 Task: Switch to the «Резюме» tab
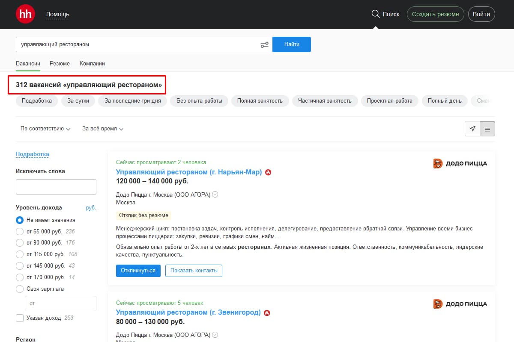tap(60, 63)
